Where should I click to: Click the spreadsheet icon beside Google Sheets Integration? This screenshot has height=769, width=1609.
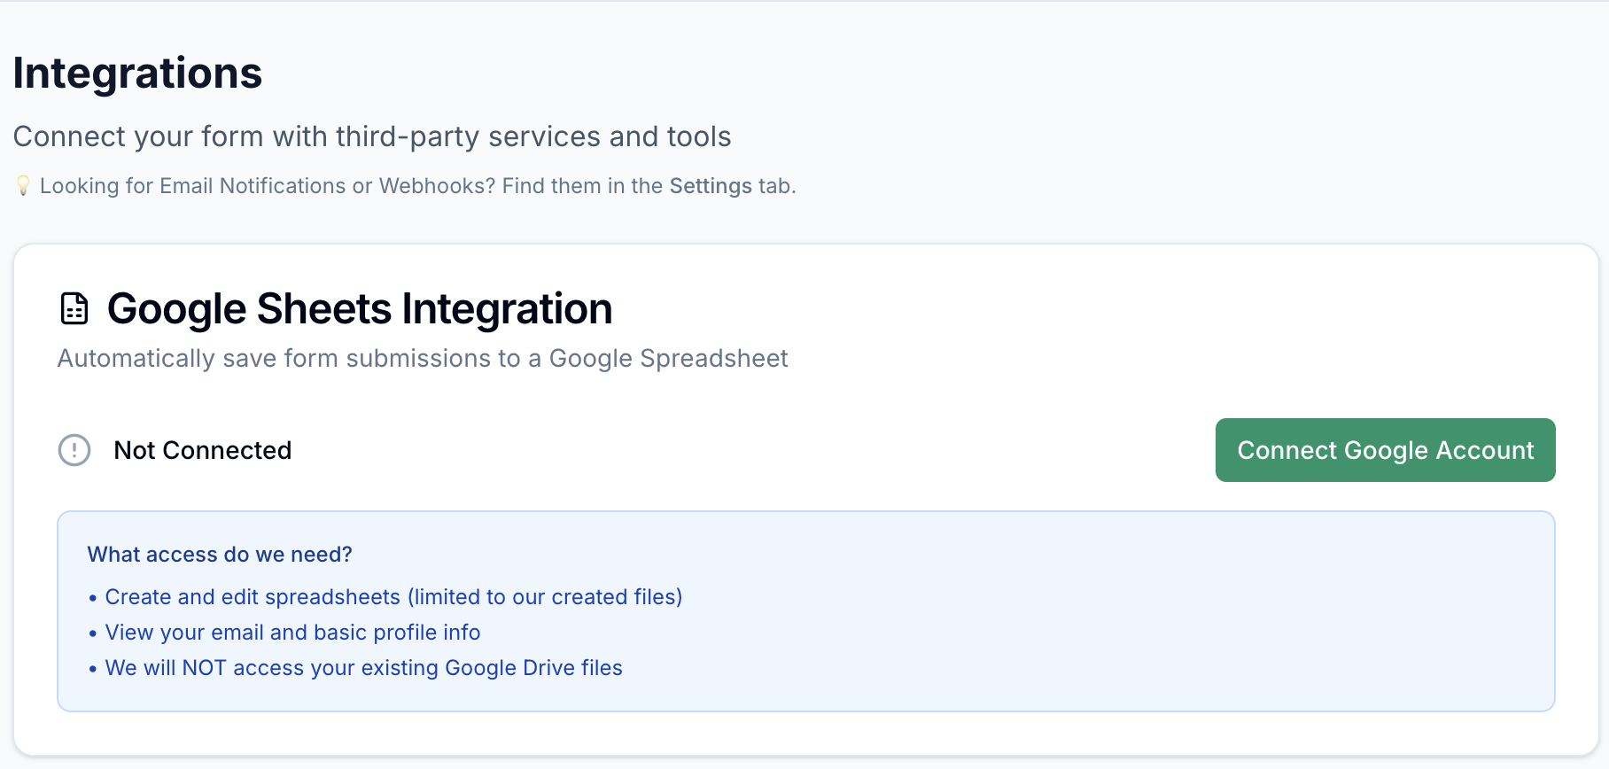[74, 308]
